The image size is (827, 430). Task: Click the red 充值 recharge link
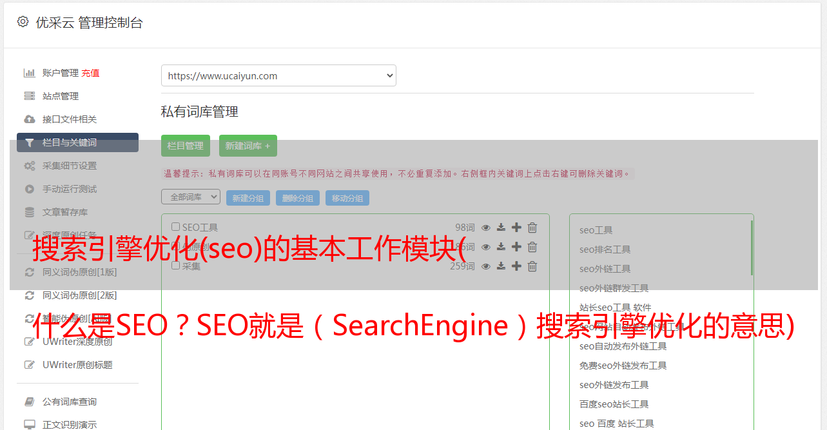[x=90, y=73]
